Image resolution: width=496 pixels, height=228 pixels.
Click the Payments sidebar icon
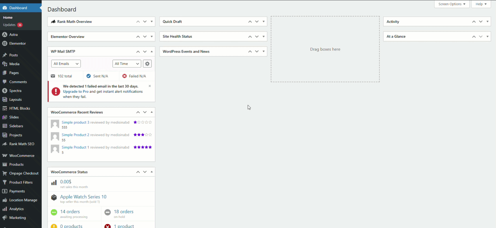pos(5,191)
